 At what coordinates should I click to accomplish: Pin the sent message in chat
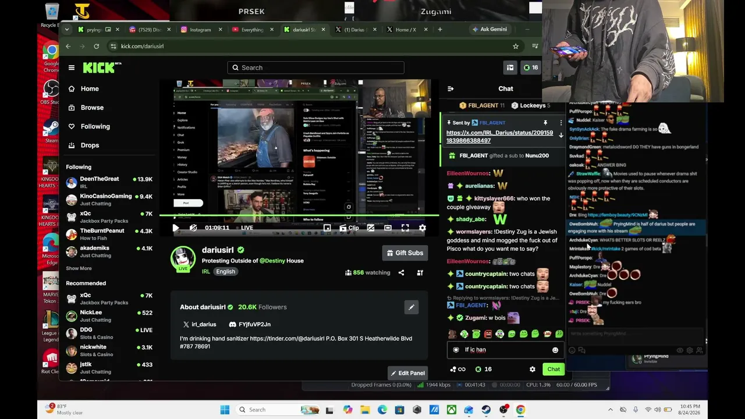(x=545, y=123)
